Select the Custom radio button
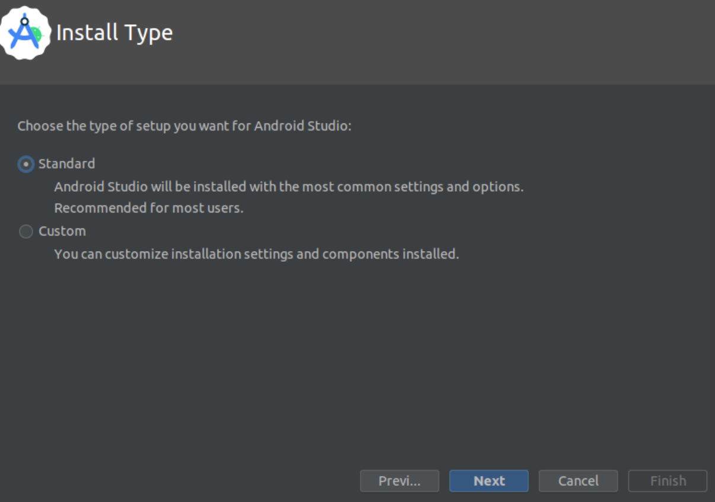715x502 pixels. click(26, 231)
